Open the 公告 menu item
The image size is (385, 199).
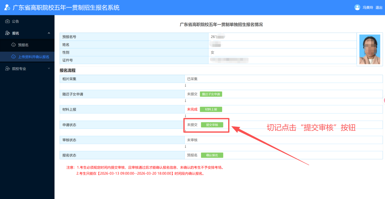[16, 21]
